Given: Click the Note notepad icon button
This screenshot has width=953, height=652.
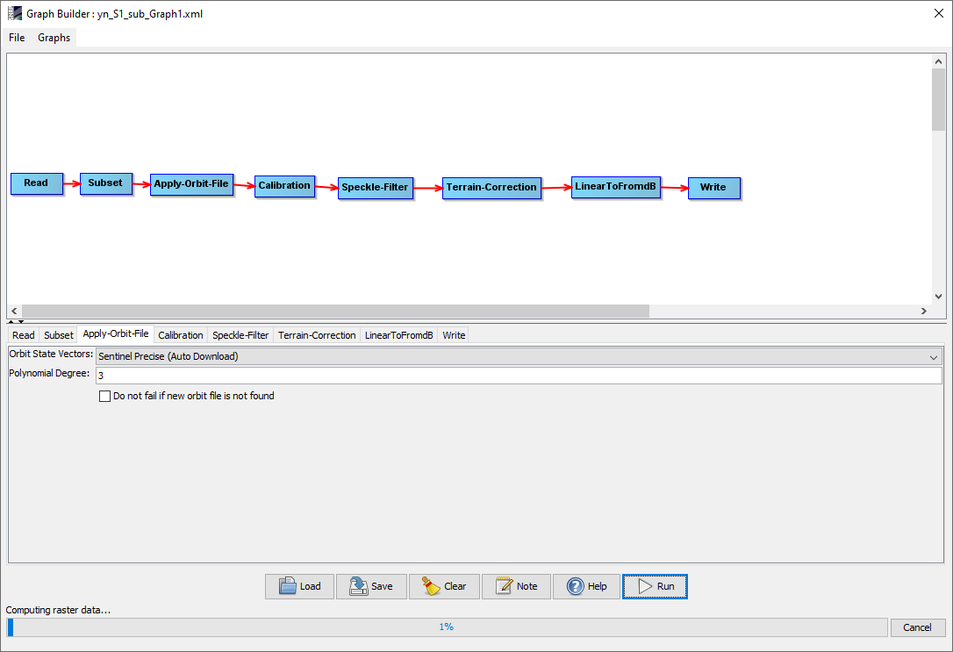Looking at the screenshot, I should [516, 586].
